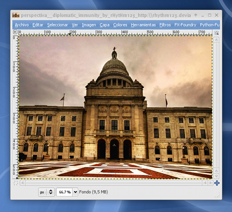Click the image menu arrow at ruler corner
The width and height of the screenshot is (232, 212).
[15, 32]
